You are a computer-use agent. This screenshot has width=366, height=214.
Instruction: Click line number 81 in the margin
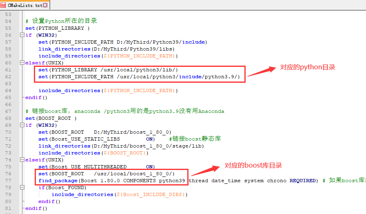[8, 208]
